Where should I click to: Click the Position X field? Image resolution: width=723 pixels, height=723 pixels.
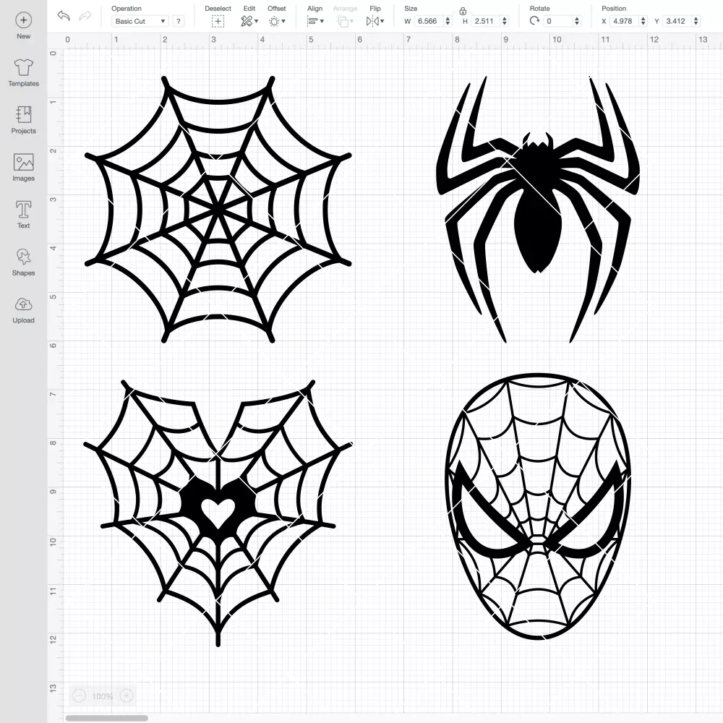pos(625,21)
